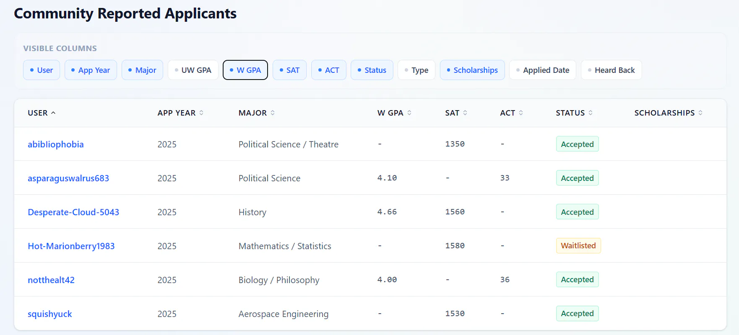Sort table by STATUS header
The height and width of the screenshot is (335, 739).
tap(574, 113)
